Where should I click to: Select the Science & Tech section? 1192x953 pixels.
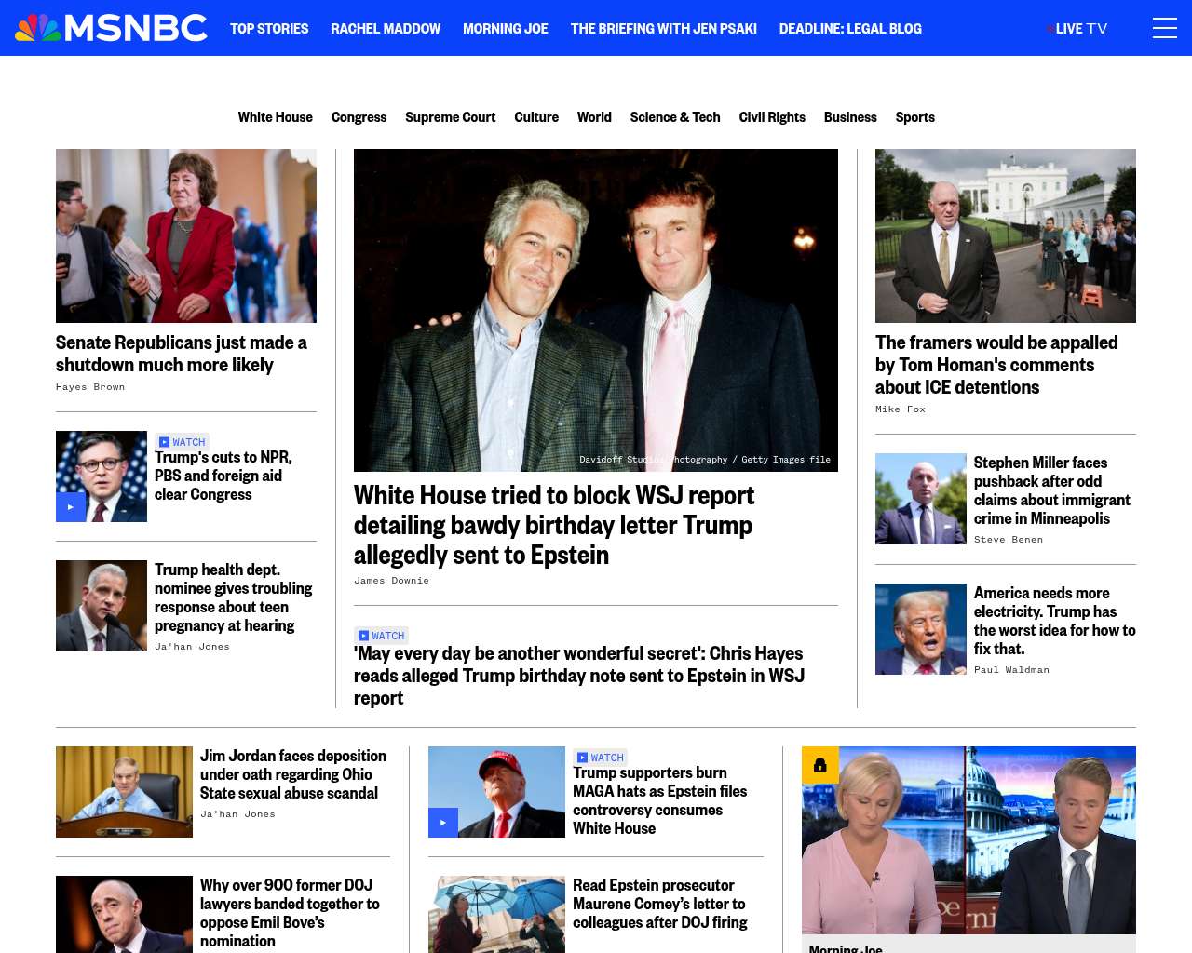pyautogui.click(x=675, y=117)
